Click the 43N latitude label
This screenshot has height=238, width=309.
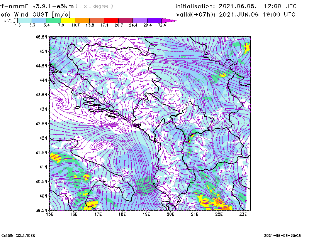[x=43, y=109]
